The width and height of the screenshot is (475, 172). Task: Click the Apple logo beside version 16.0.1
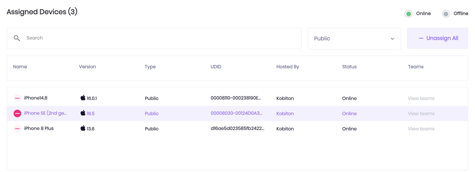pos(83,98)
